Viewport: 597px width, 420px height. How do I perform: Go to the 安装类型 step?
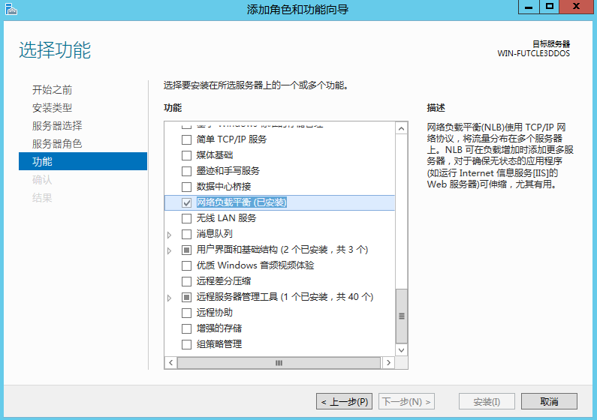coord(52,107)
